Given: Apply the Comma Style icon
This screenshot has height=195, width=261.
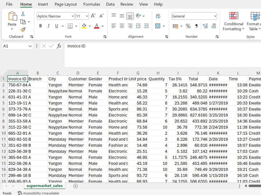Looking at the screenshot, I should point(197,26).
